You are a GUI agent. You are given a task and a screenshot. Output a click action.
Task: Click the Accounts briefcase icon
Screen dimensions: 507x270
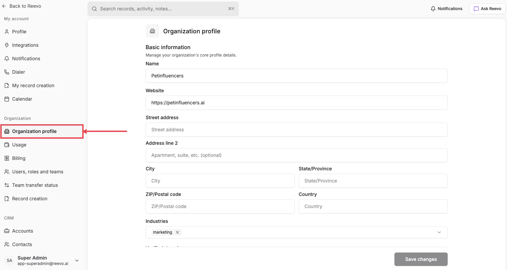pyautogui.click(x=7, y=231)
